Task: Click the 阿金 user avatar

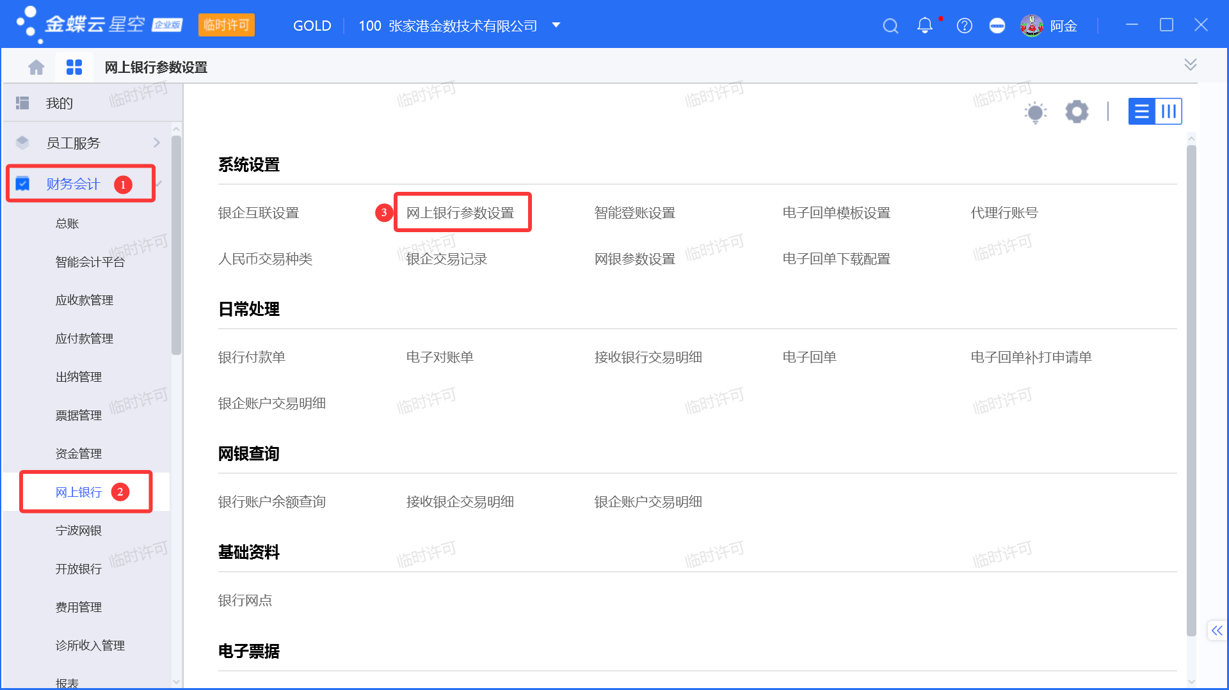Action: [x=1031, y=26]
